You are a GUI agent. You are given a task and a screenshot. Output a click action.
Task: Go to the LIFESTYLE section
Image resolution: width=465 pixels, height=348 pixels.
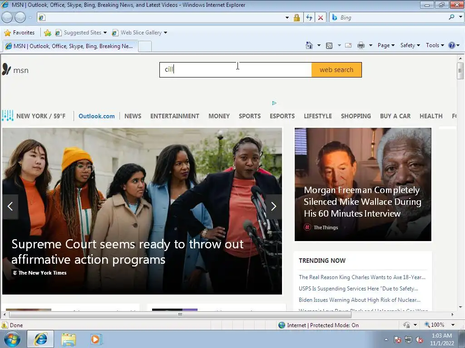[317, 116]
